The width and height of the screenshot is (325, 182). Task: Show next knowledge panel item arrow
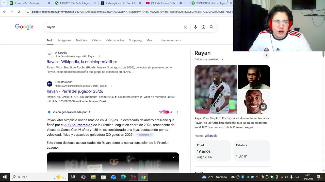pyautogui.click(x=266, y=55)
